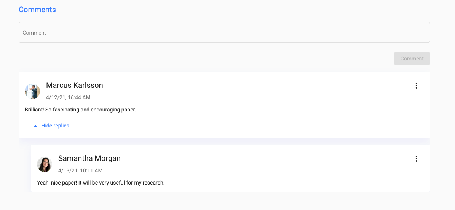Click Marcus Karlsson's profile avatar
455x210 pixels.
pos(32,91)
